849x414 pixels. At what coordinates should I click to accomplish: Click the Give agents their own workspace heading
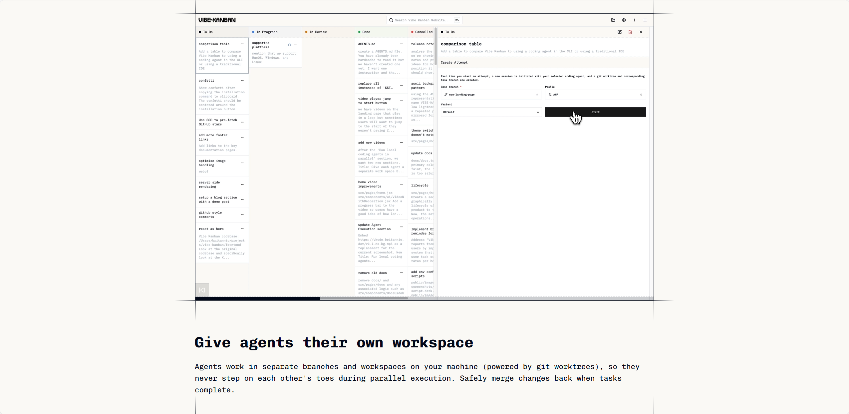point(334,343)
